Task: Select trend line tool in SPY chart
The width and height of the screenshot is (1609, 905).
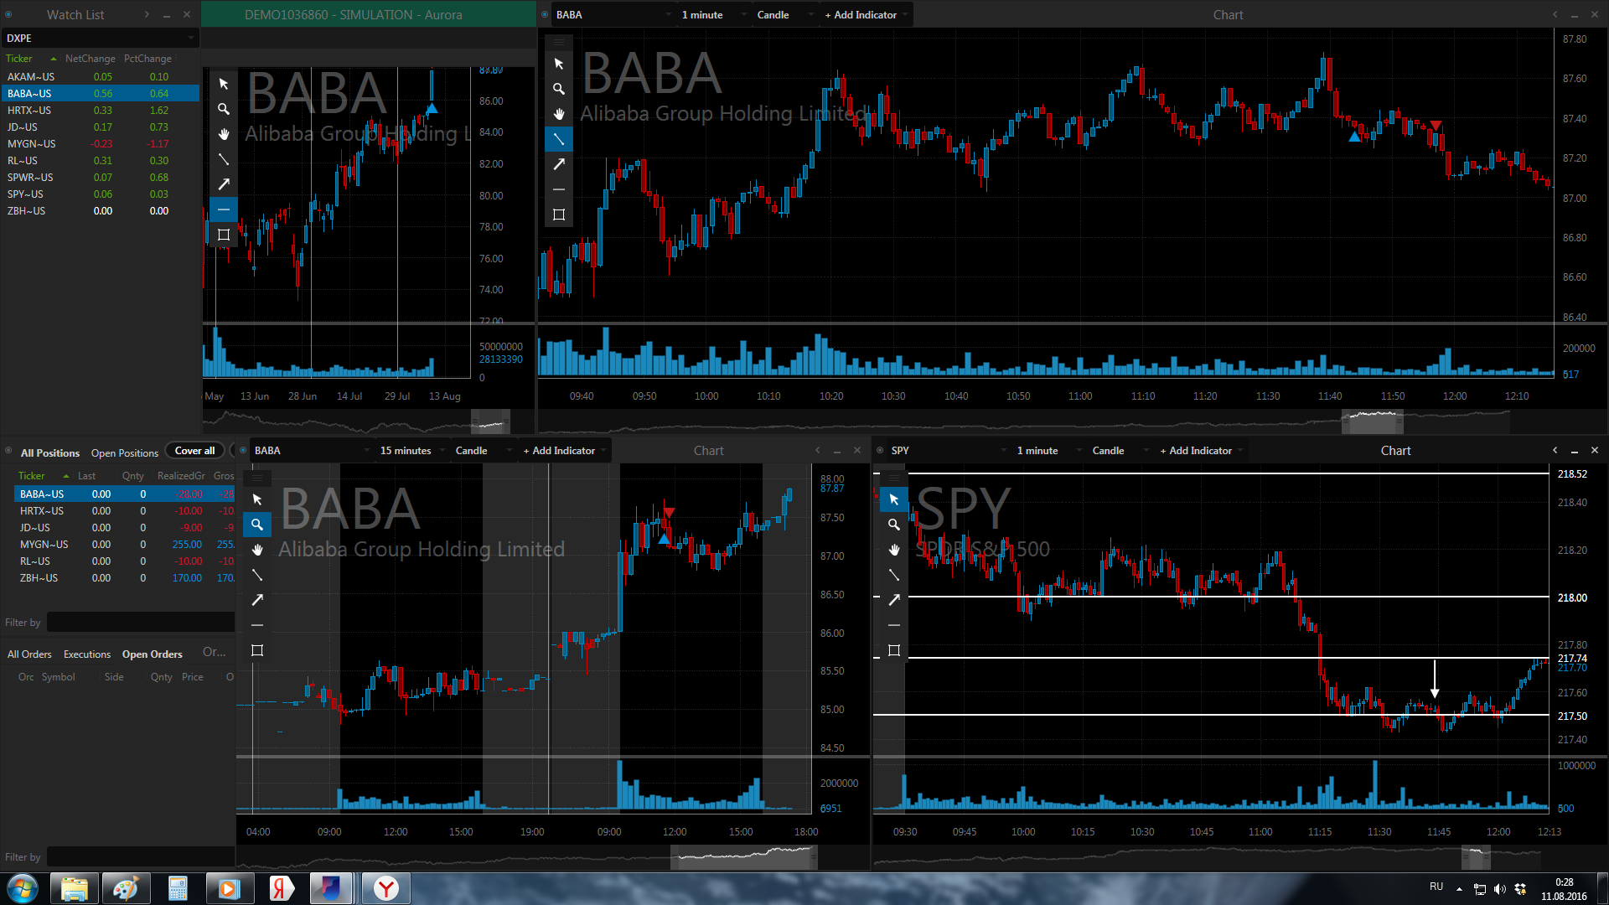Action: [894, 575]
